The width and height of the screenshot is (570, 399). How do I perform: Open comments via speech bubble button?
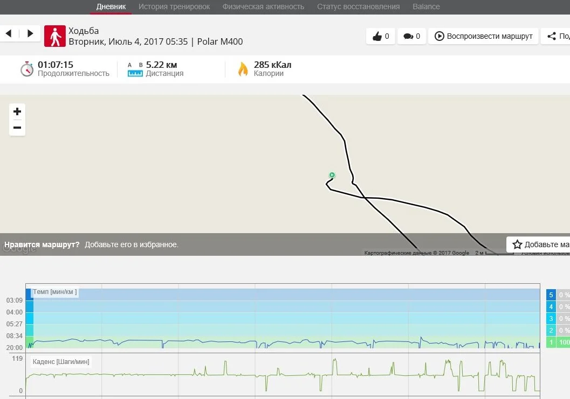point(411,36)
